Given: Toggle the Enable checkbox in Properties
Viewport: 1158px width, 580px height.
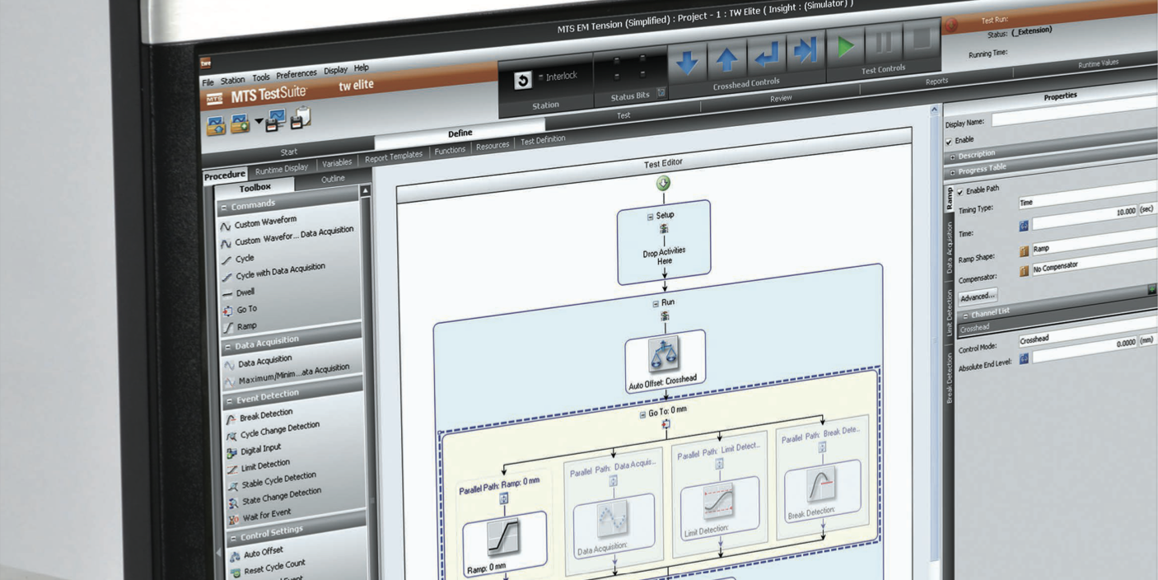Looking at the screenshot, I should point(949,142).
